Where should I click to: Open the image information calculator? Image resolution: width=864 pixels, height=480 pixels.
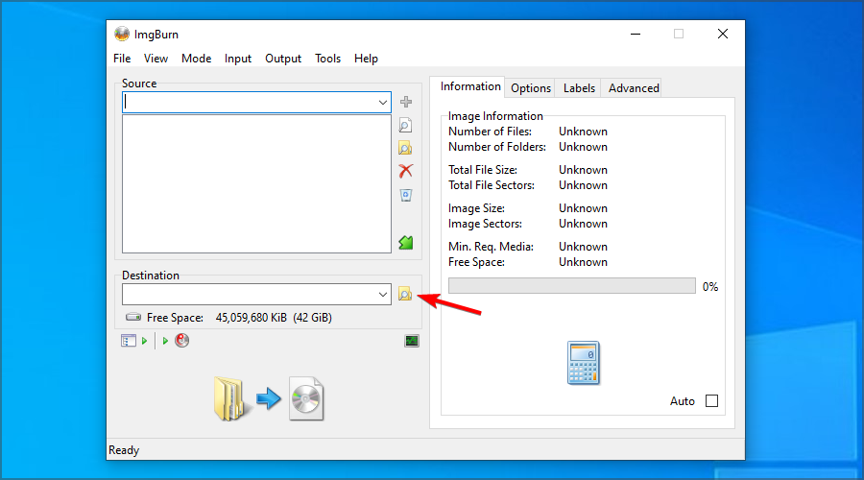pyautogui.click(x=583, y=363)
